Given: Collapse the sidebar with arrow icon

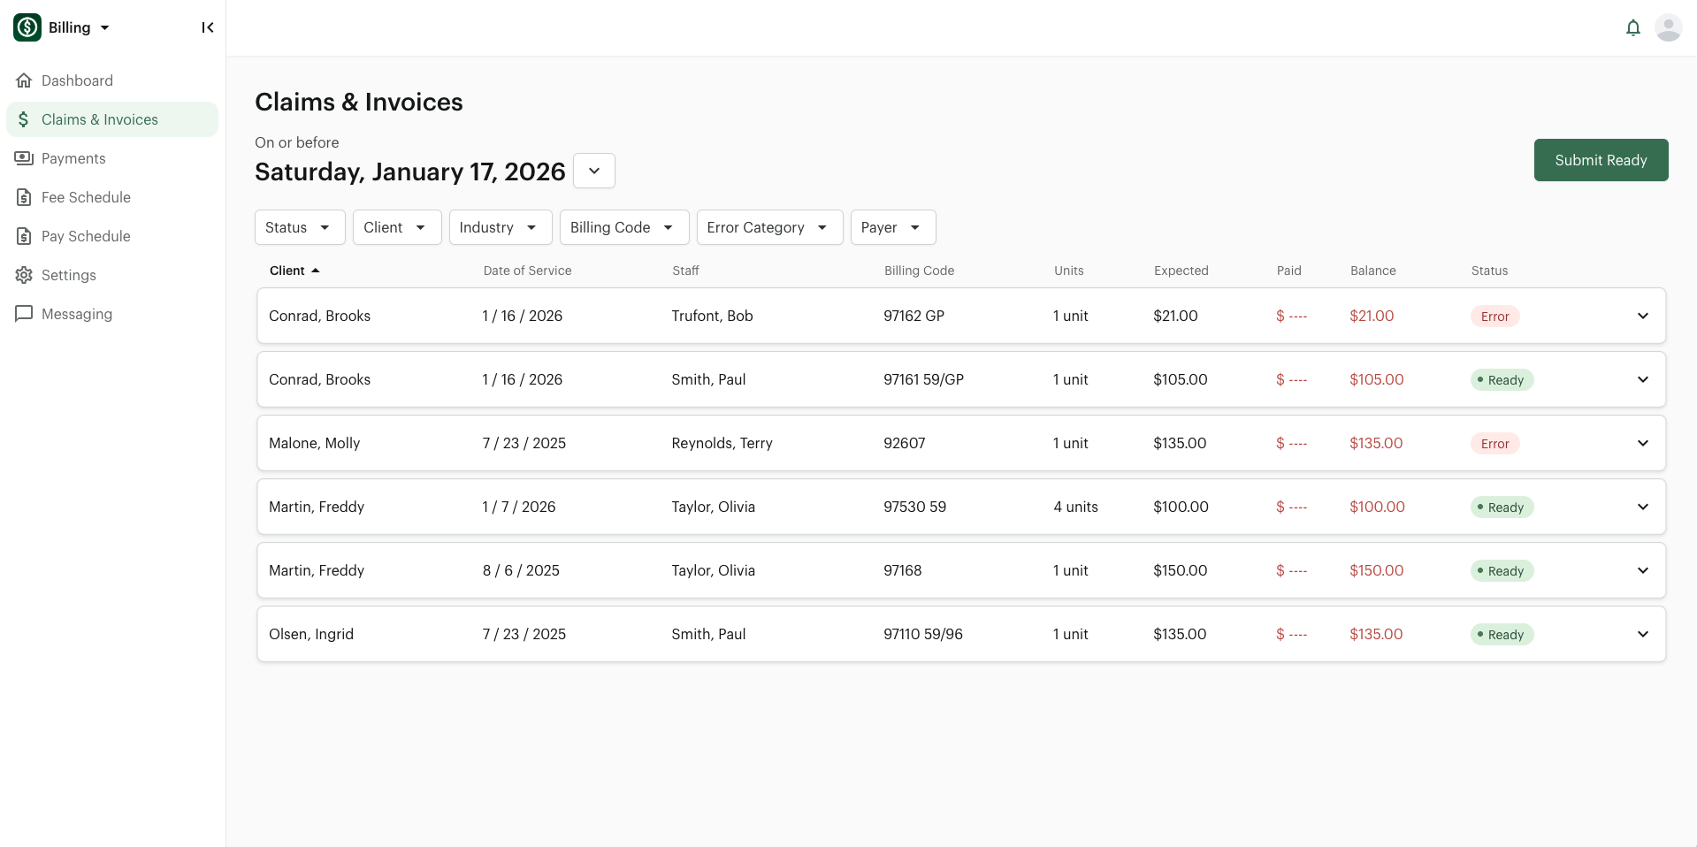Looking at the screenshot, I should pos(208,27).
